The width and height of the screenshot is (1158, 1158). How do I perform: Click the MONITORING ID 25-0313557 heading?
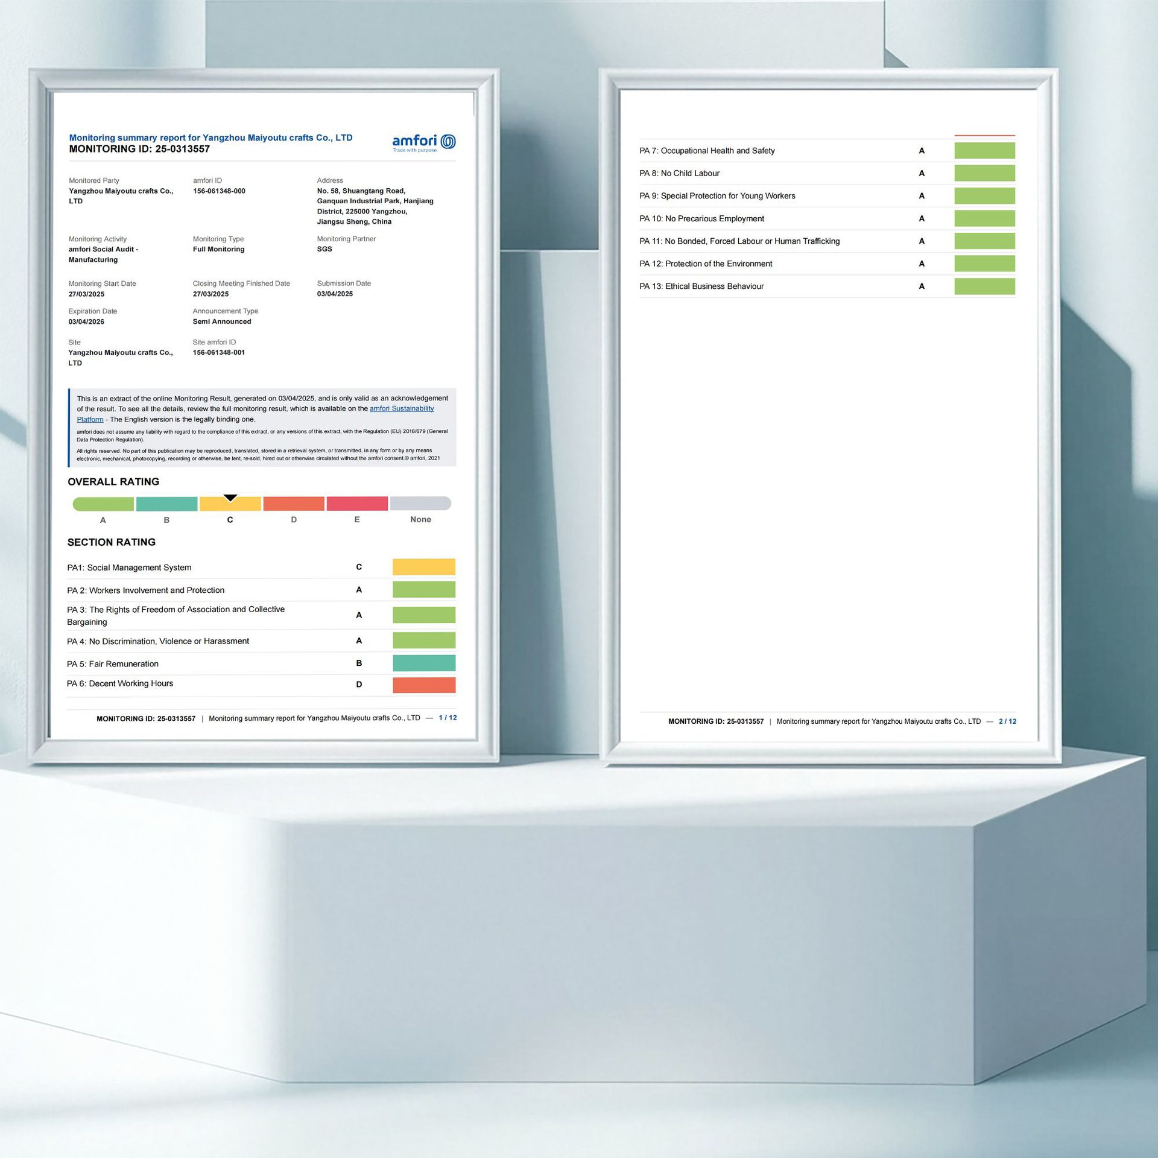(x=139, y=149)
